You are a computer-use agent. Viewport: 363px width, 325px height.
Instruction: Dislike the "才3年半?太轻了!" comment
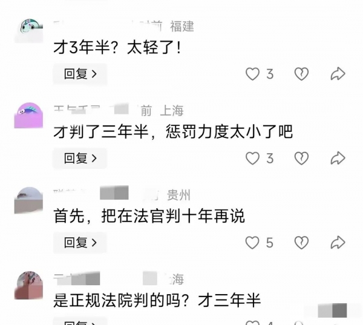(x=301, y=74)
